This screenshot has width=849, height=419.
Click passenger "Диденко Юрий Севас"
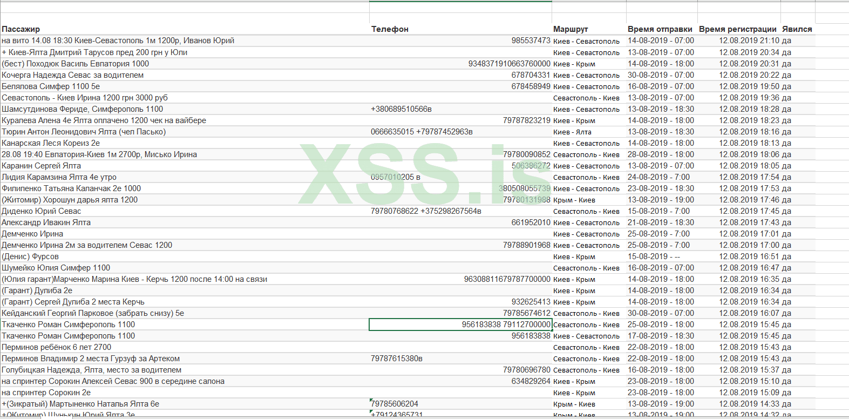point(41,211)
